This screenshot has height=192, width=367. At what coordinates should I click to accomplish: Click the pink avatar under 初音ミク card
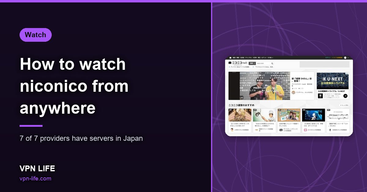305,130
